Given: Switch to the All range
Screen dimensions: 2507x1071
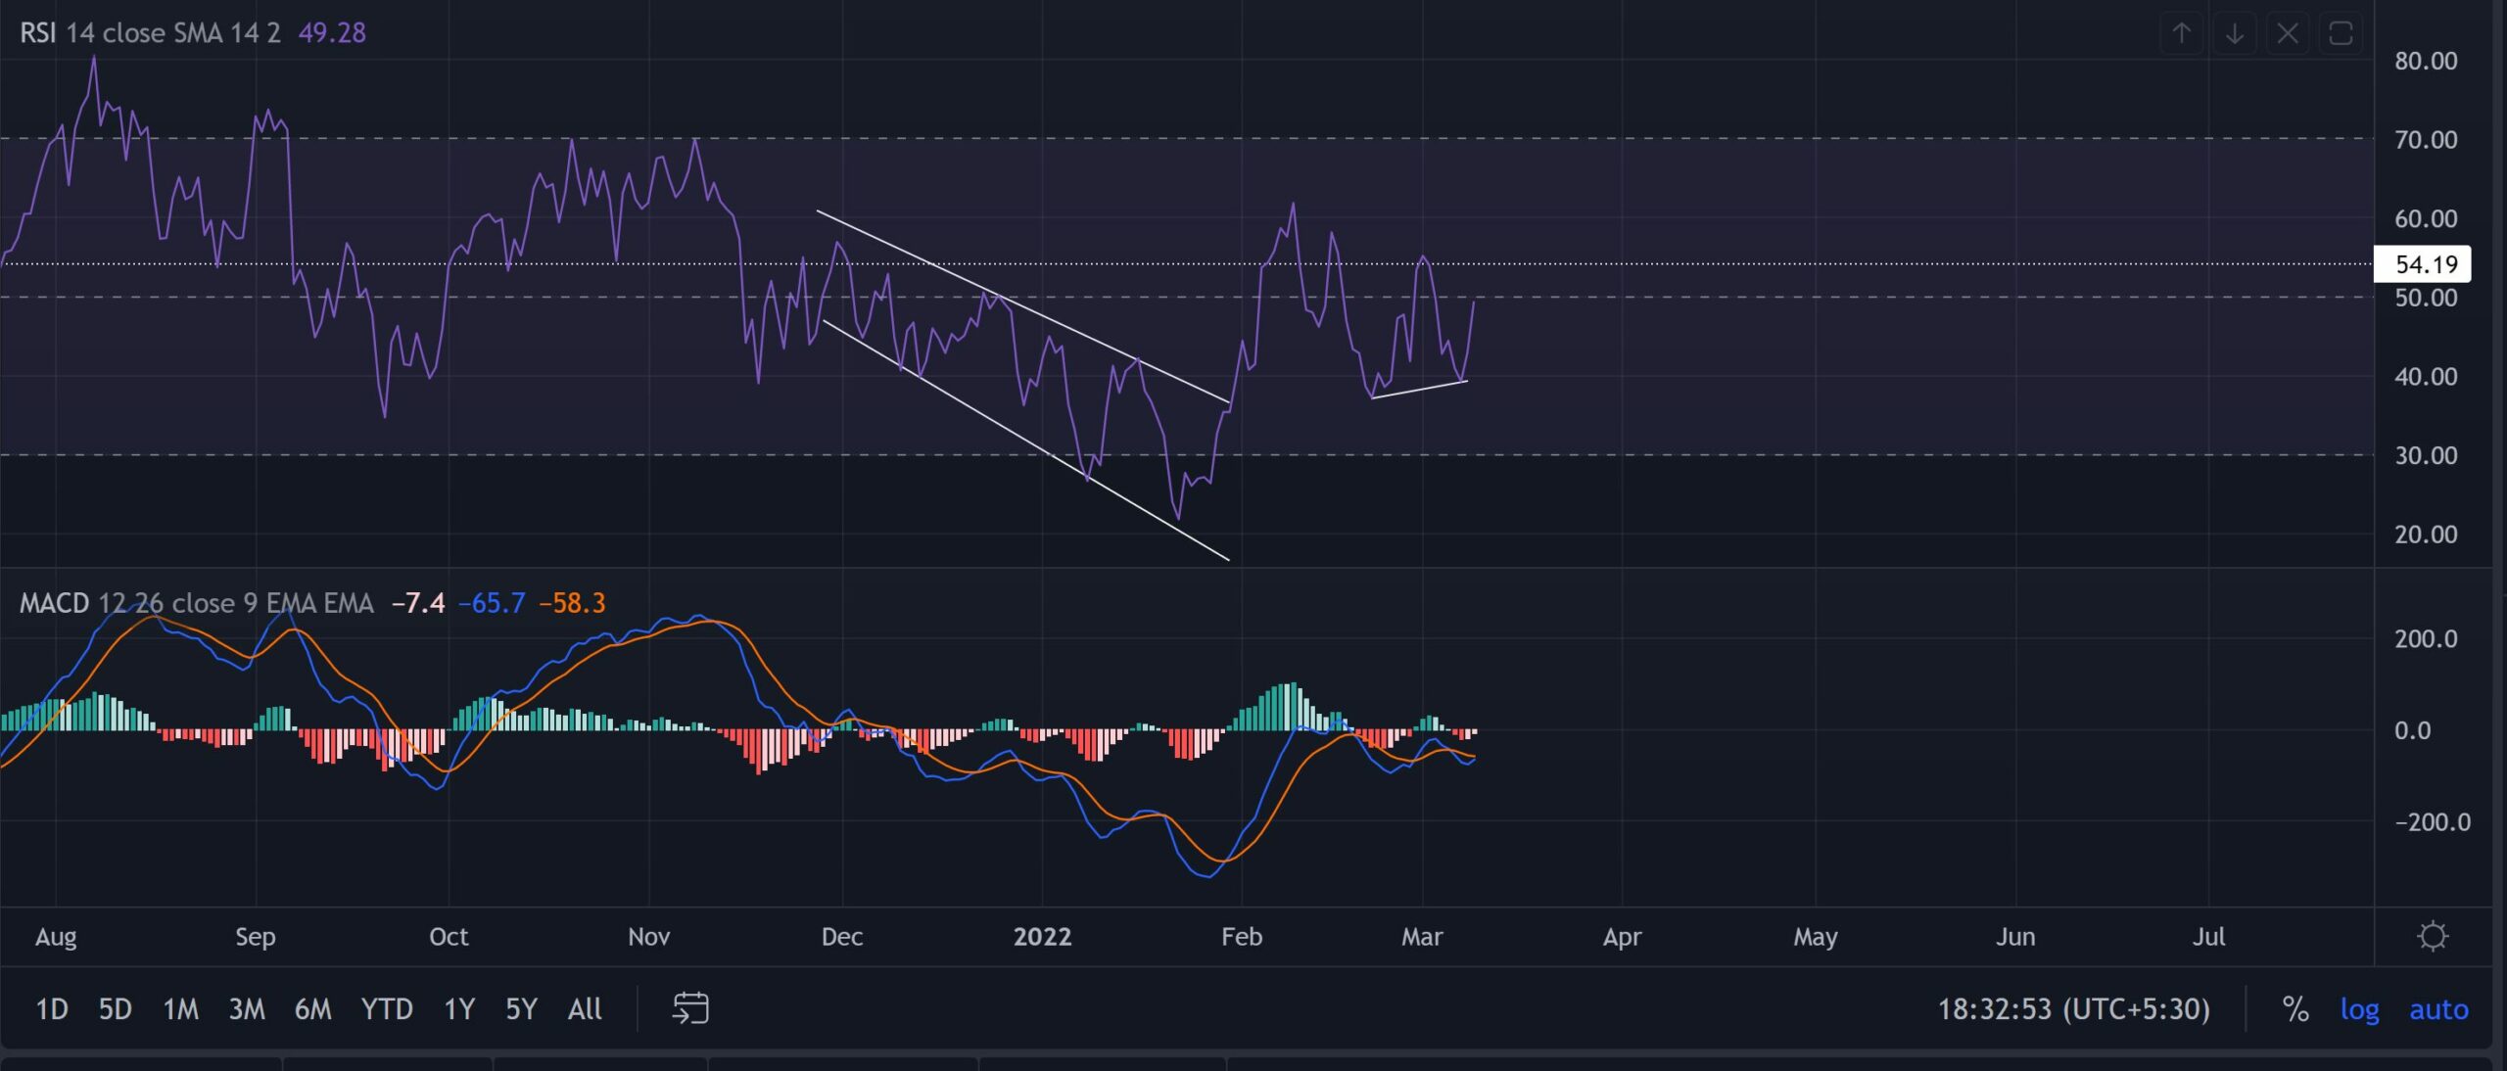Looking at the screenshot, I should [x=585, y=1009].
